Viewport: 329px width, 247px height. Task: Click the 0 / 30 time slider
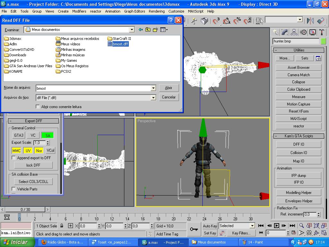(x=25, y=209)
